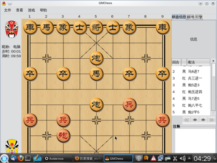Select the black 炮 that crossed the river
The height and width of the screenshot is (163, 217).
click(x=96, y=105)
